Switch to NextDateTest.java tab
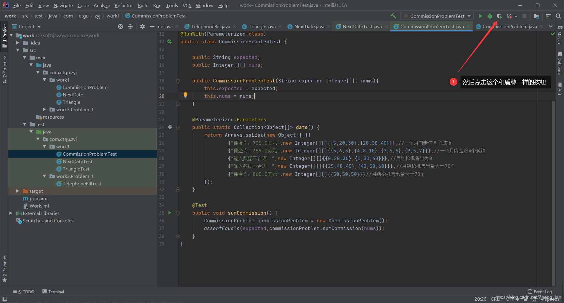 pyautogui.click(x=362, y=26)
